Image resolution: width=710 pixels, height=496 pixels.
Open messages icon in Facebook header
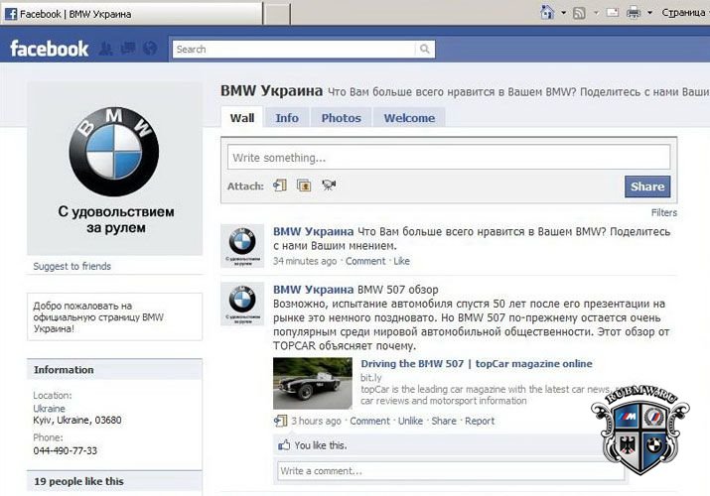pos(128,49)
